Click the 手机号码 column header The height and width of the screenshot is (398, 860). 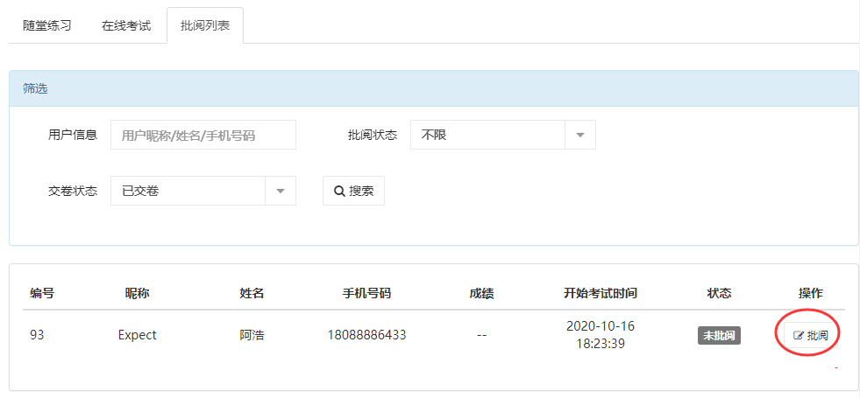(x=366, y=293)
